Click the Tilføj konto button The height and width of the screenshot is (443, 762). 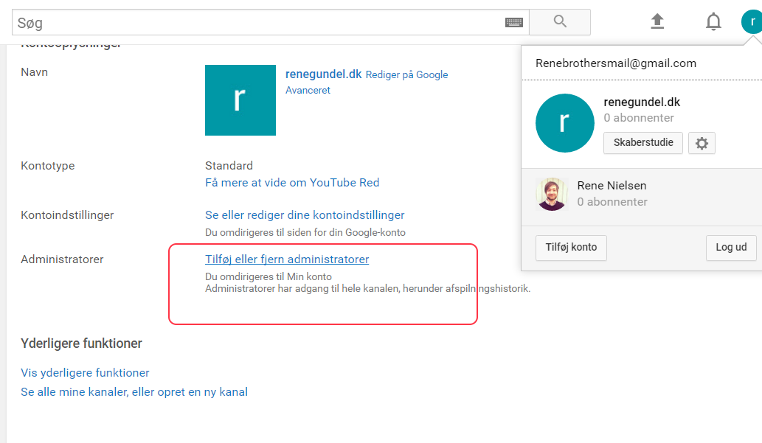(571, 248)
